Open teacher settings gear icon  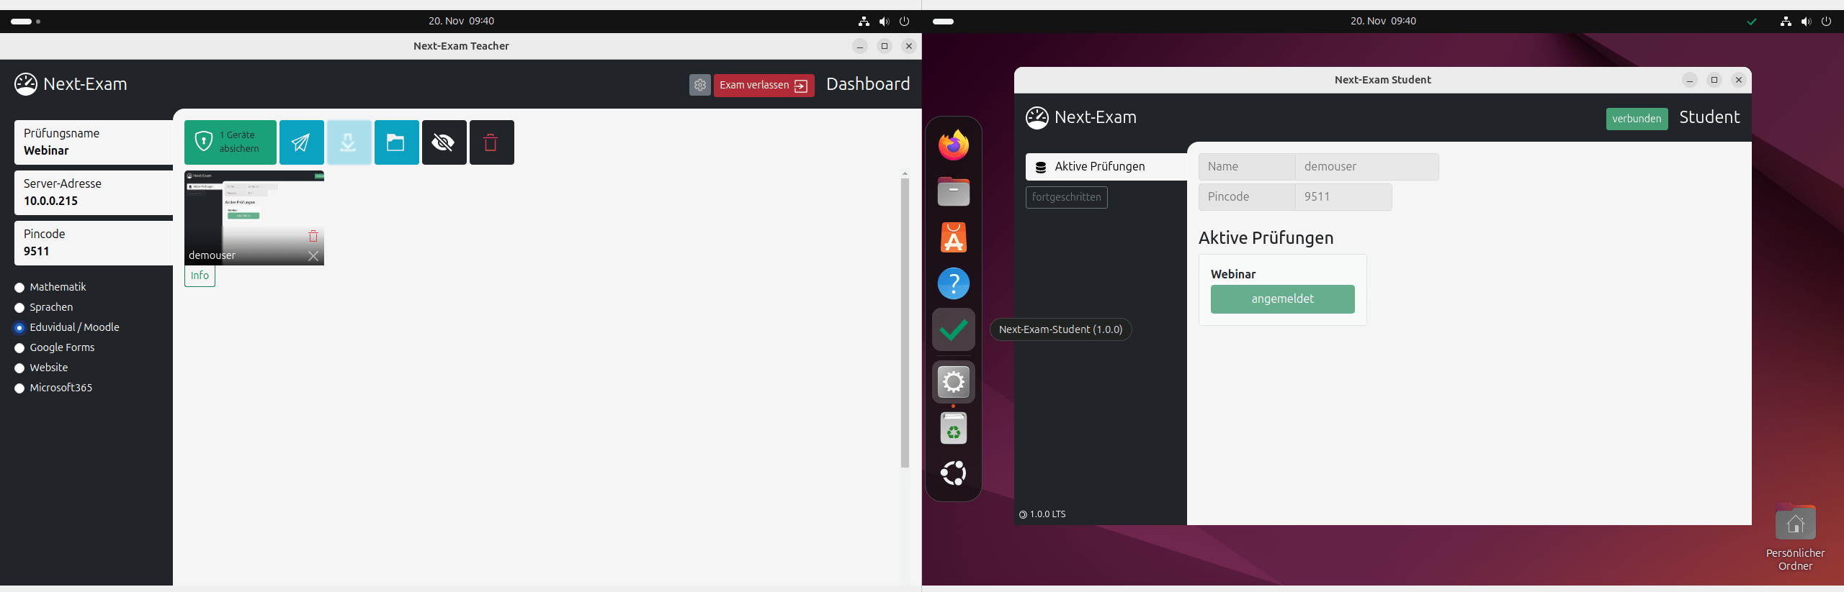pyautogui.click(x=699, y=85)
